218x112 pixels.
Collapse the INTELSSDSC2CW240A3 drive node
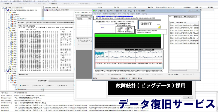[x=2, y=8]
